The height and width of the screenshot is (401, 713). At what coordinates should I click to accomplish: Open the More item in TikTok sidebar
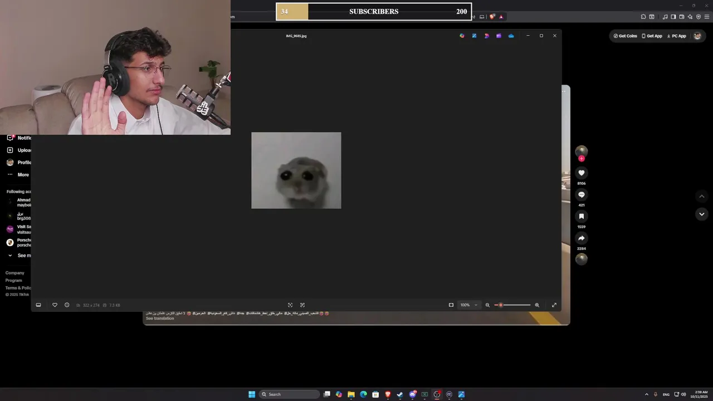18,174
